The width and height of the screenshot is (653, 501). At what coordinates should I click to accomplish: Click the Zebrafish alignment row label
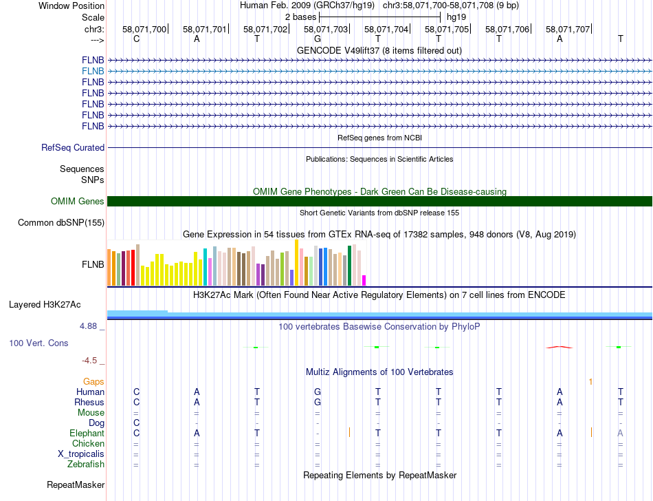[85, 465]
